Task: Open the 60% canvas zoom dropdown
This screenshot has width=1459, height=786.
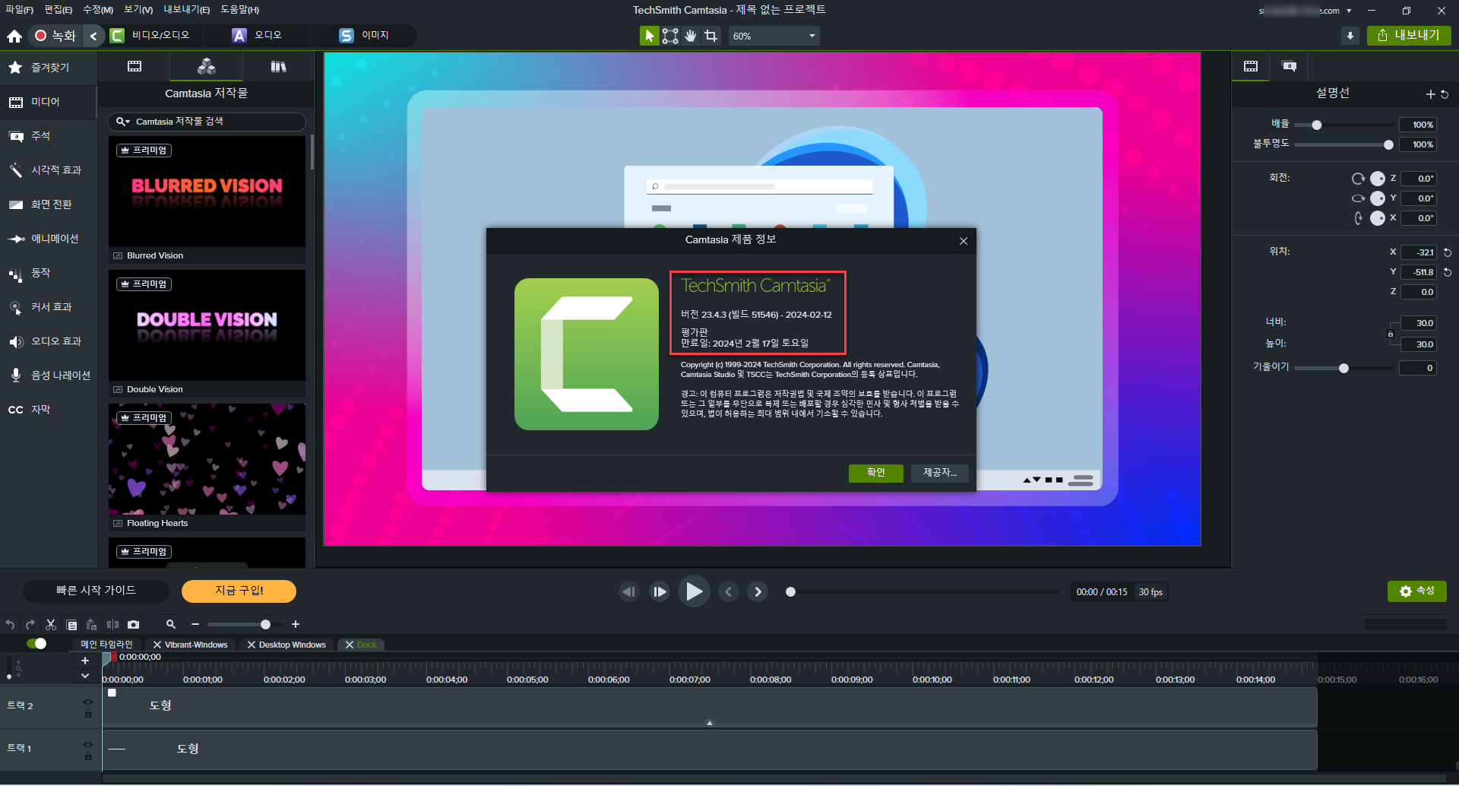Action: click(774, 36)
